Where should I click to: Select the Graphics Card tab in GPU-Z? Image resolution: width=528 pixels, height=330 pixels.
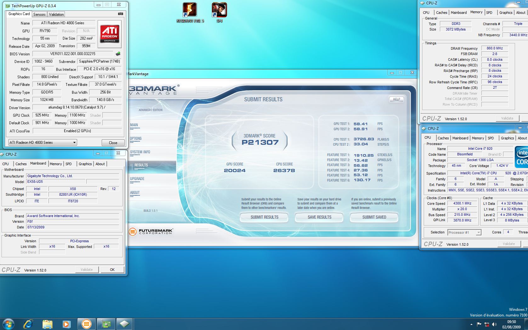click(x=19, y=14)
